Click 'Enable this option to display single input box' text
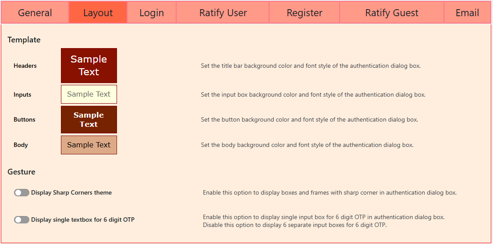Viewport: 493px width, 244px height. point(323,217)
